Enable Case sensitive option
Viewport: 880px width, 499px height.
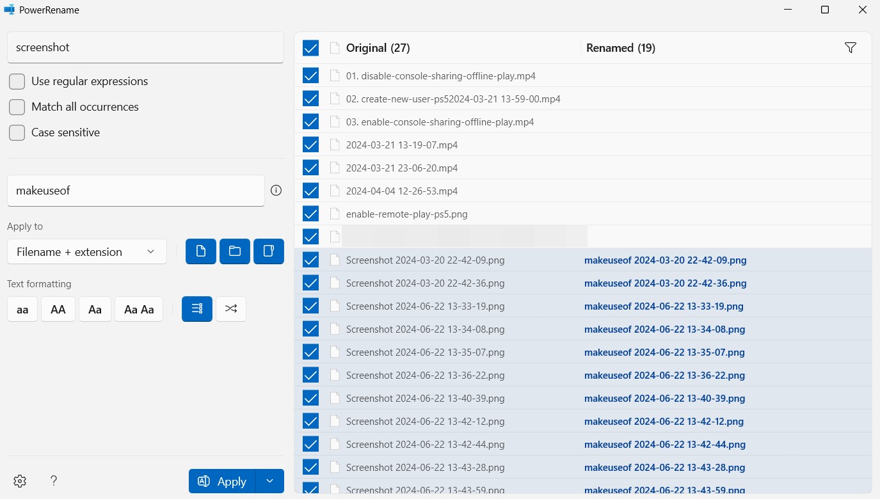(17, 132)
